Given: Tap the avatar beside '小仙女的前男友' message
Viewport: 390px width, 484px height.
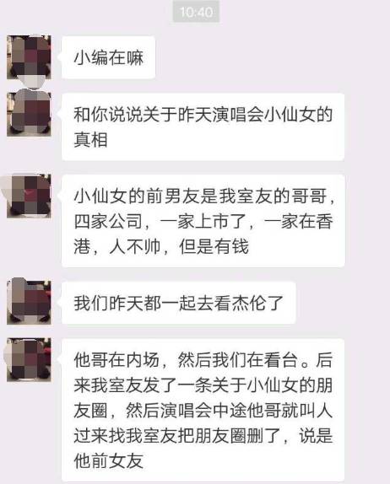Looking at the screenshot, I should 29,196.
